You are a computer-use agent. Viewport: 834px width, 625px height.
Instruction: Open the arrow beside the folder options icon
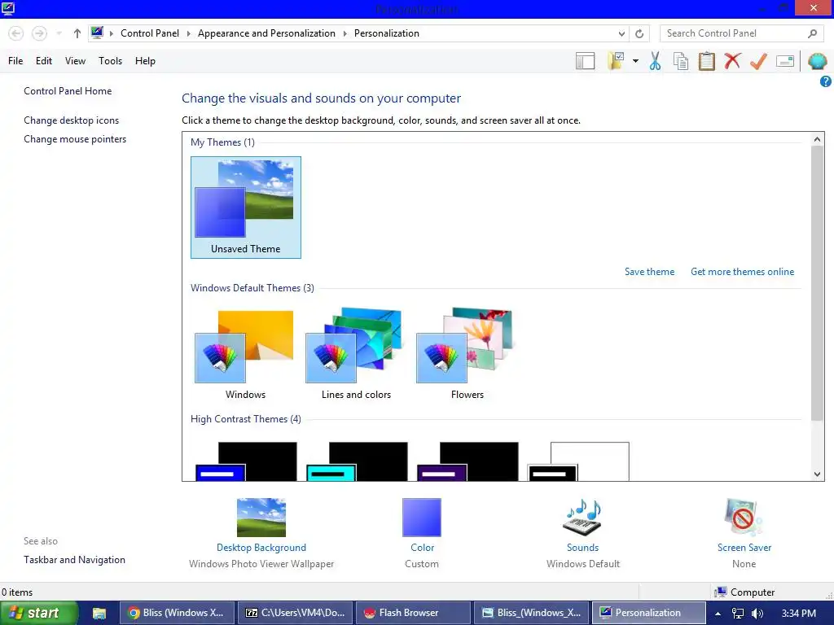[x=635, y=61]
